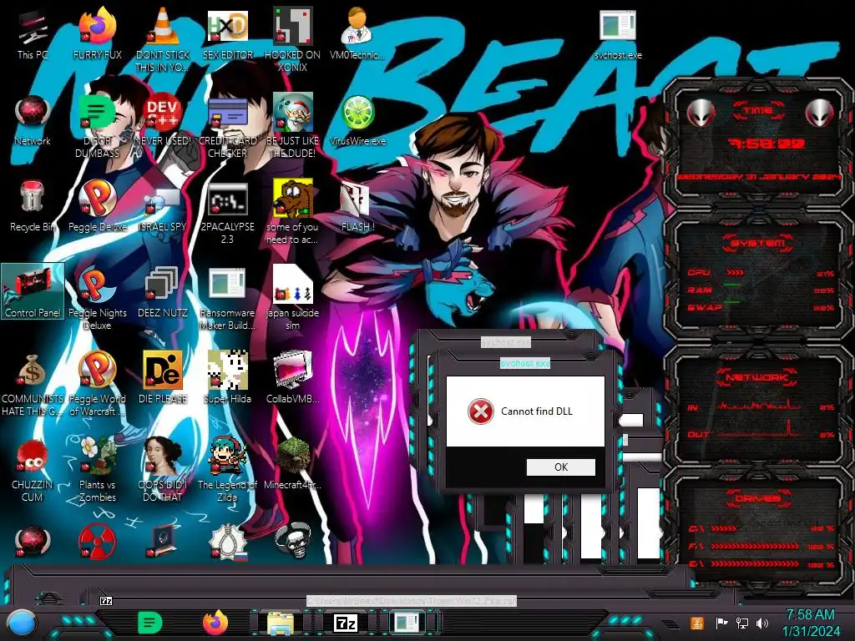The image size is (855, 641).
Task: Click the Cannot find DLL message text
Action: click(x=537, y=411)
